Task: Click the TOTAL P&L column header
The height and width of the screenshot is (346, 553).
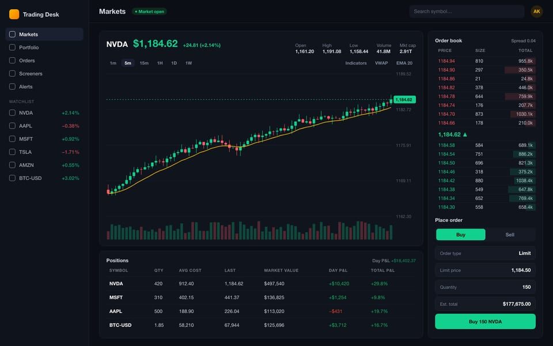Action: (x=382, y=270)
